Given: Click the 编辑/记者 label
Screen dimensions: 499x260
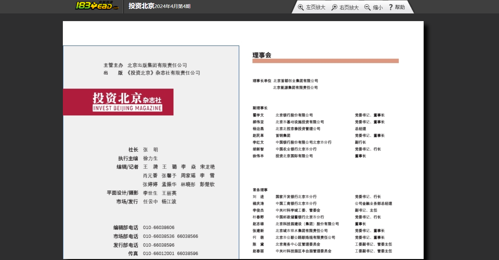Looking at the screenshot, I should 128,167.
